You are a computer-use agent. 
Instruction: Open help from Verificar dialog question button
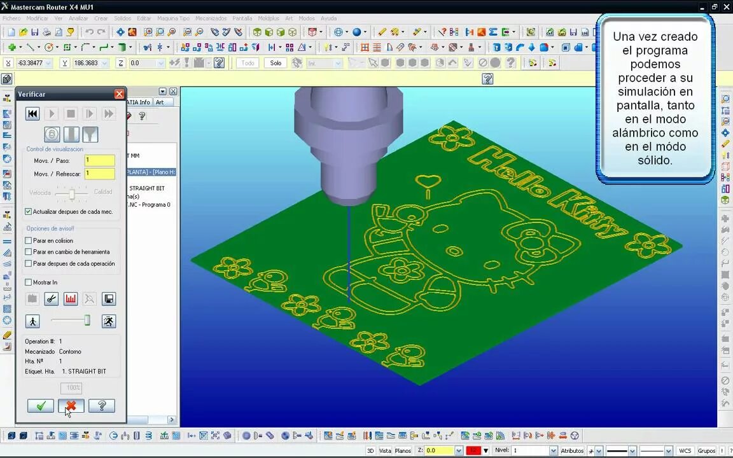[101, 406]
